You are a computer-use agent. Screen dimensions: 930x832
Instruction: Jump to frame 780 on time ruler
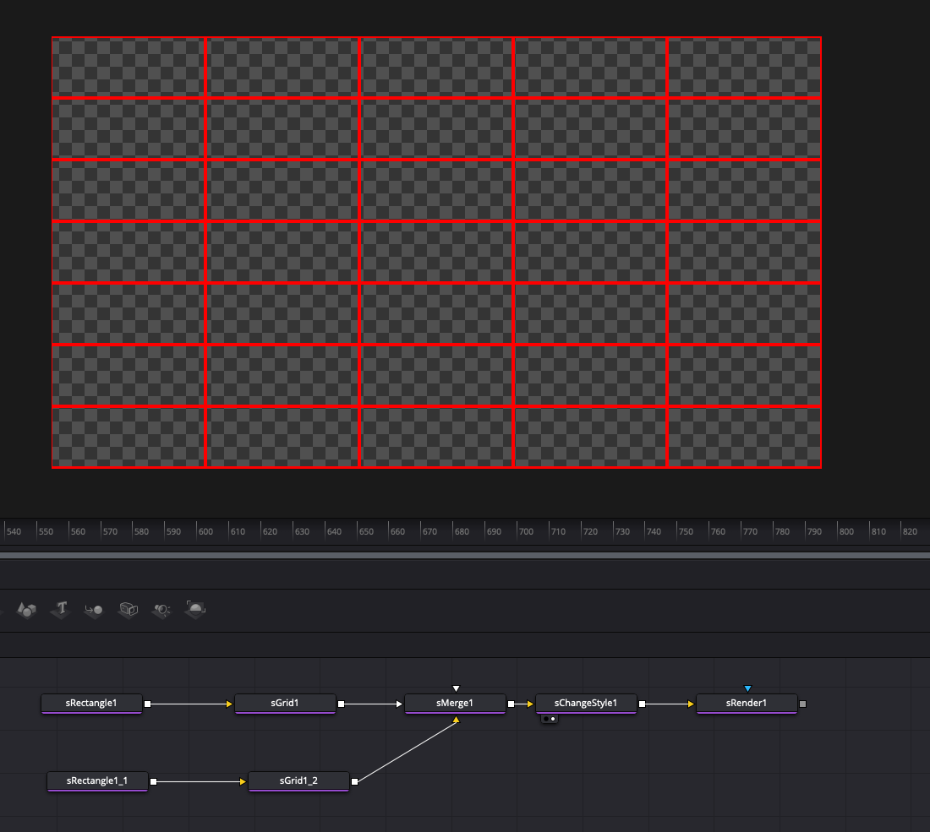(782, 531)
